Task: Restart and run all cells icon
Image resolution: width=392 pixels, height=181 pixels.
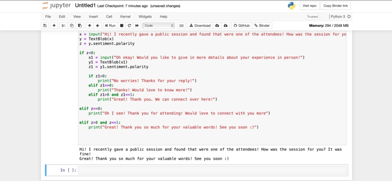Action: tap(137, 25)
